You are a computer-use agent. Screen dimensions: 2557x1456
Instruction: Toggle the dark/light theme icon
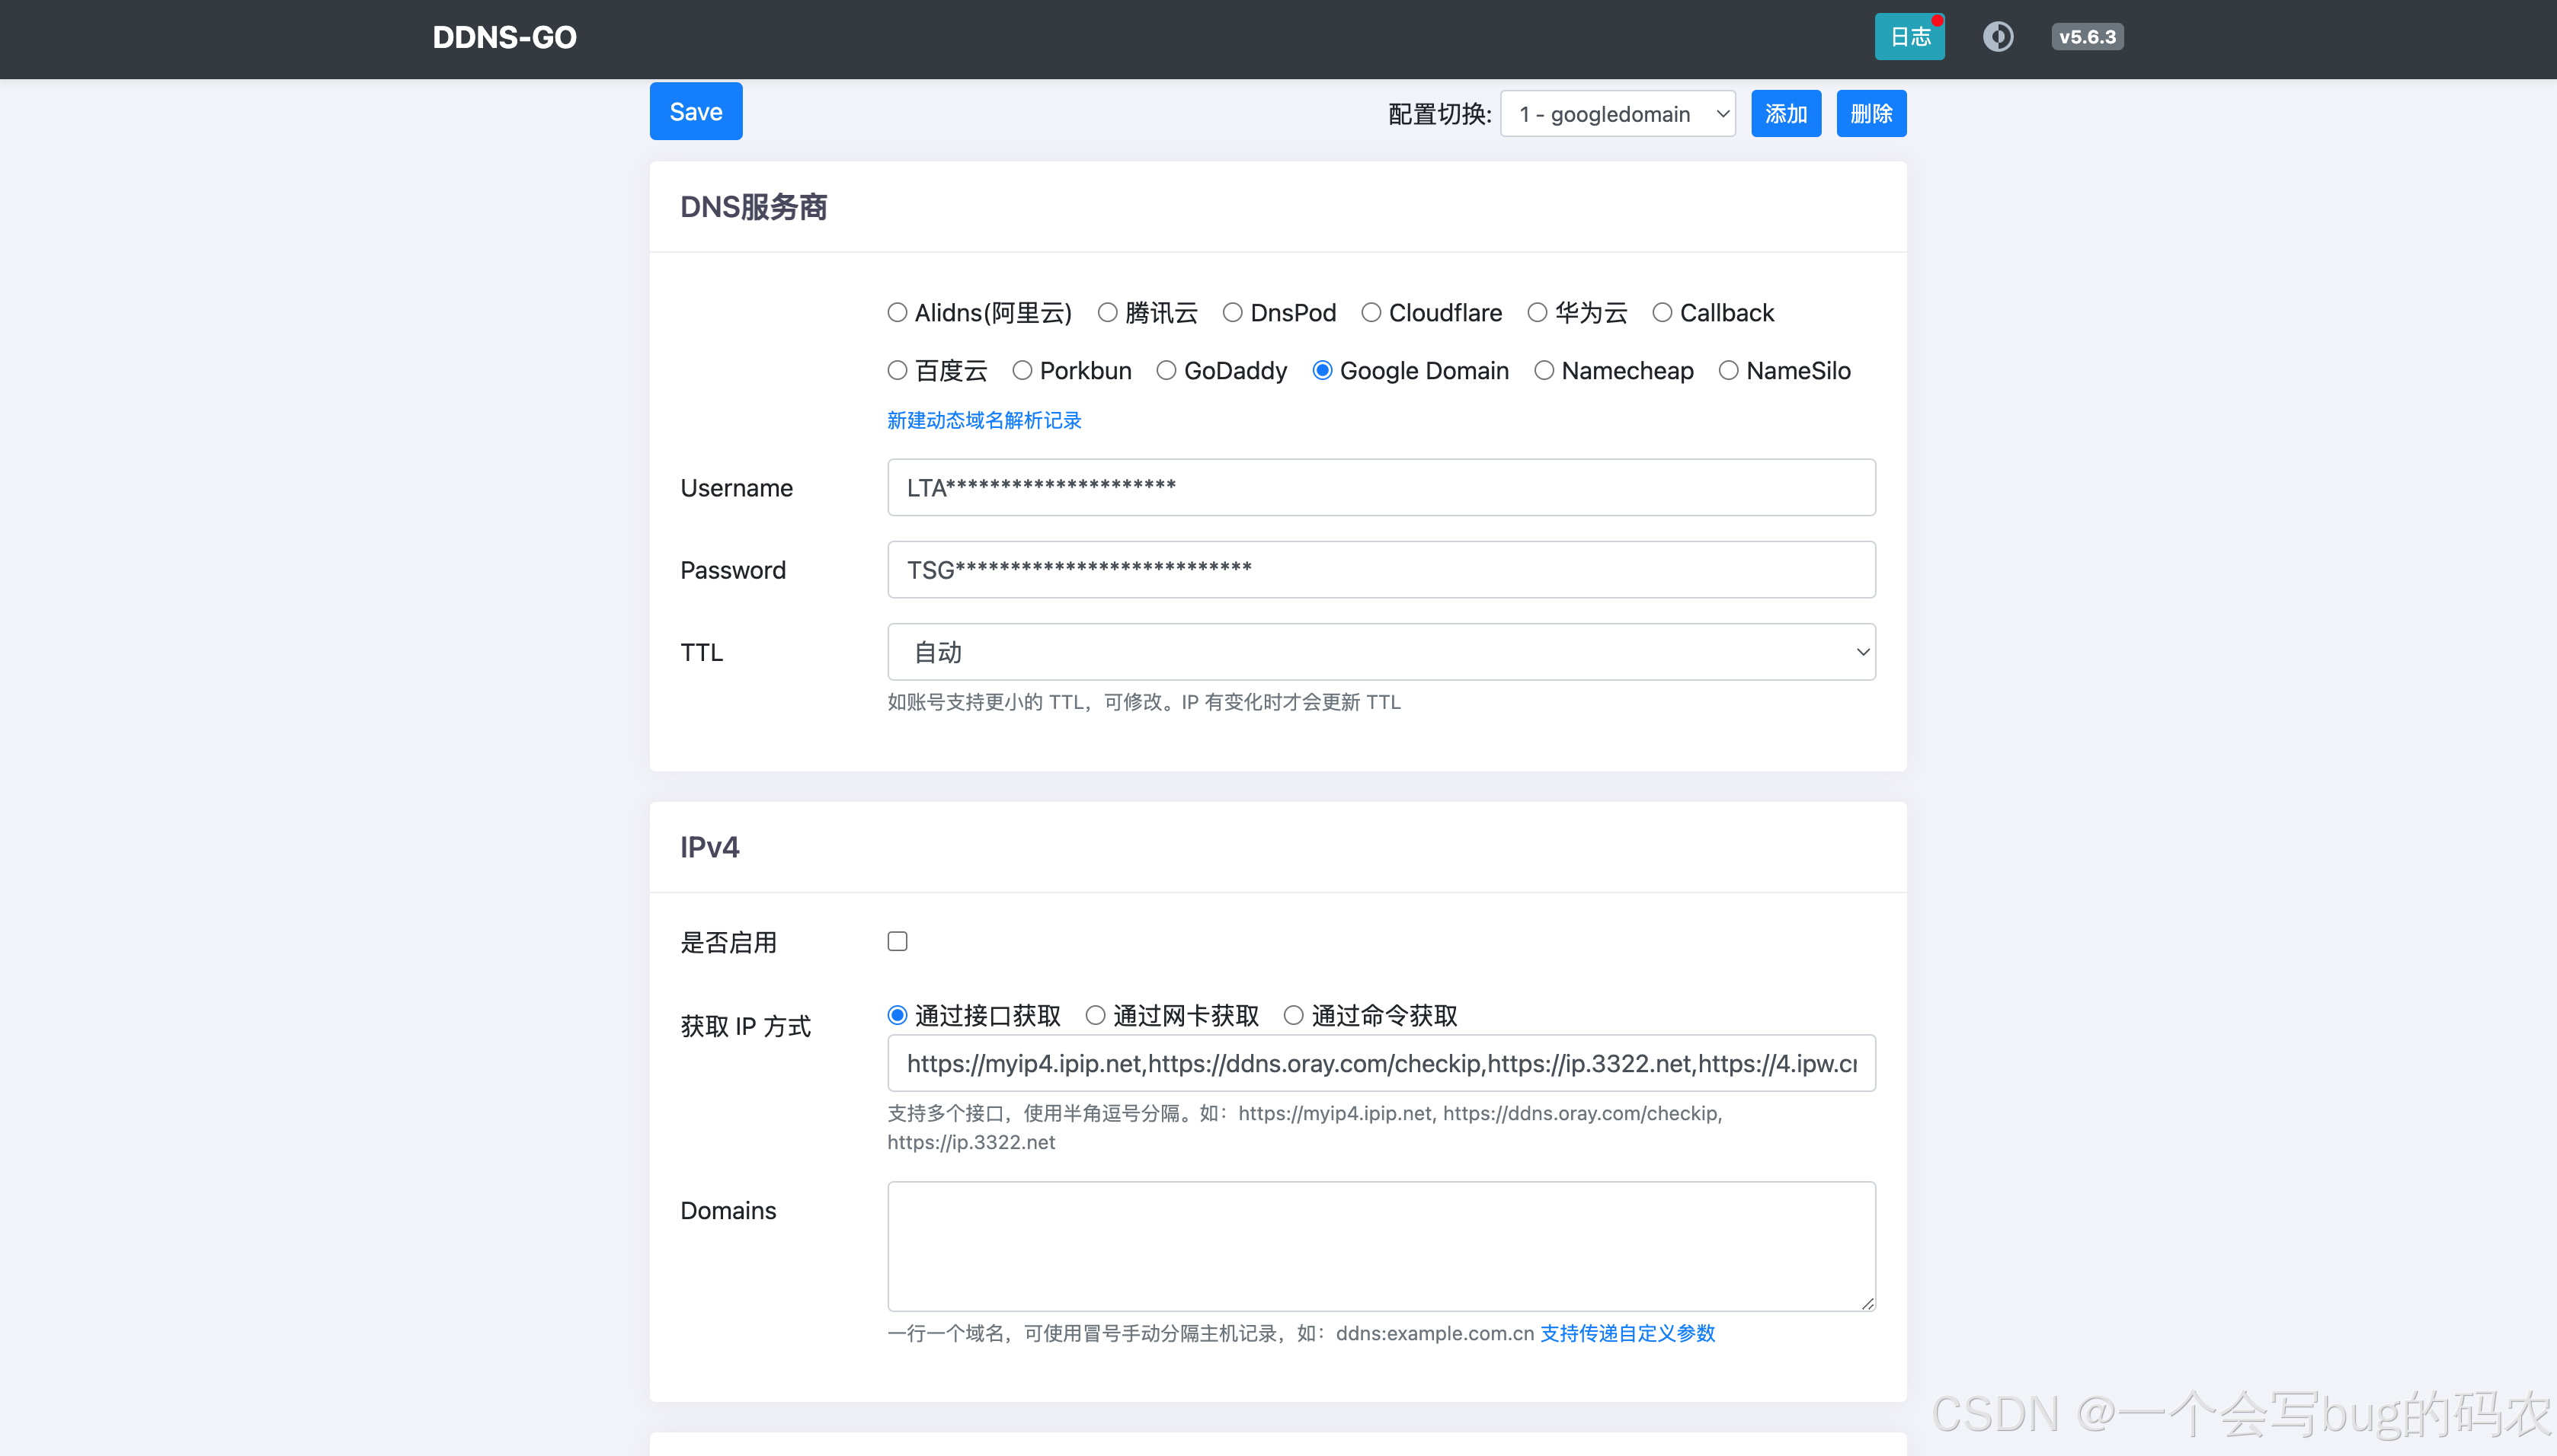pos(1998,37)
